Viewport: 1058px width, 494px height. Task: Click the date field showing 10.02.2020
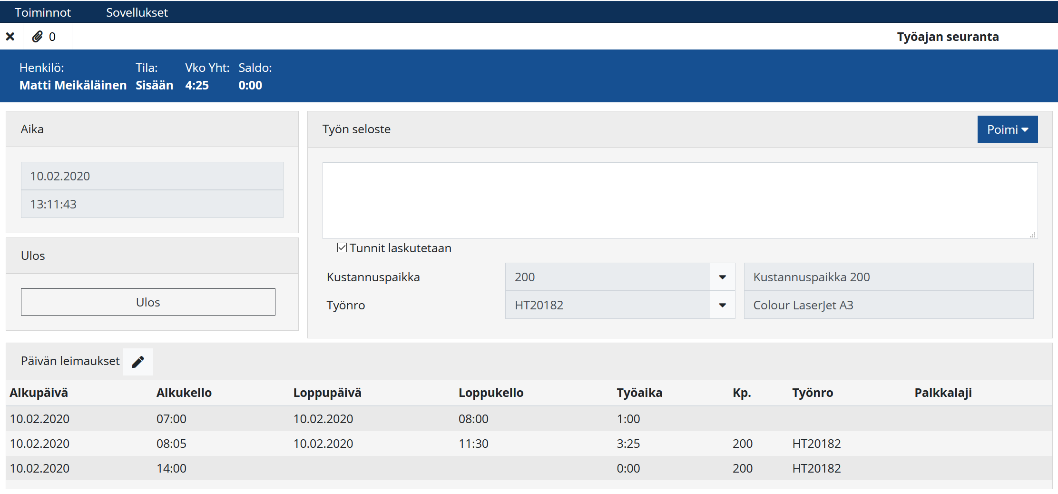152,176
